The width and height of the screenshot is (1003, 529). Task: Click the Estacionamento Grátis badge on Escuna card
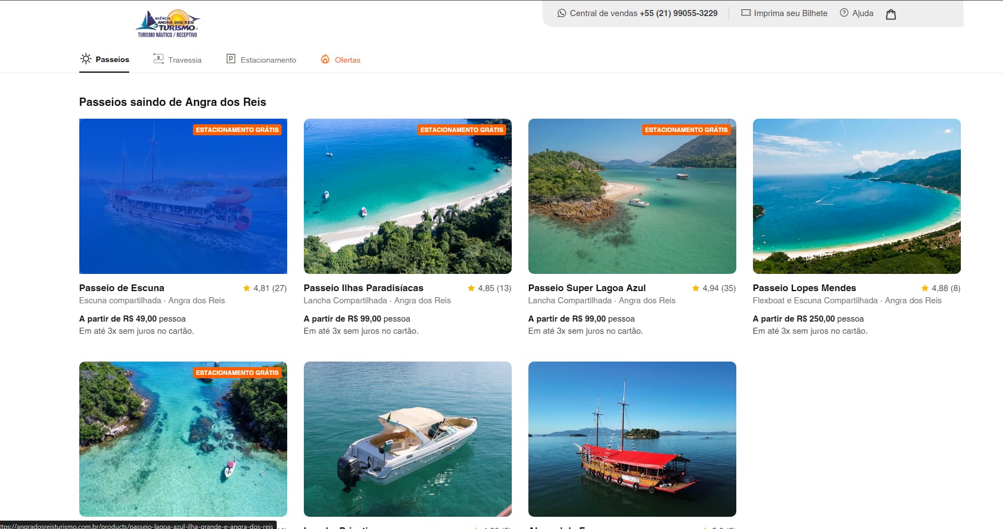237,130
